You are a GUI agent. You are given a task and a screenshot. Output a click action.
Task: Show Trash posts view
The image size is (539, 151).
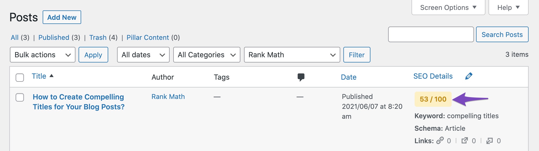pos(98,37)
